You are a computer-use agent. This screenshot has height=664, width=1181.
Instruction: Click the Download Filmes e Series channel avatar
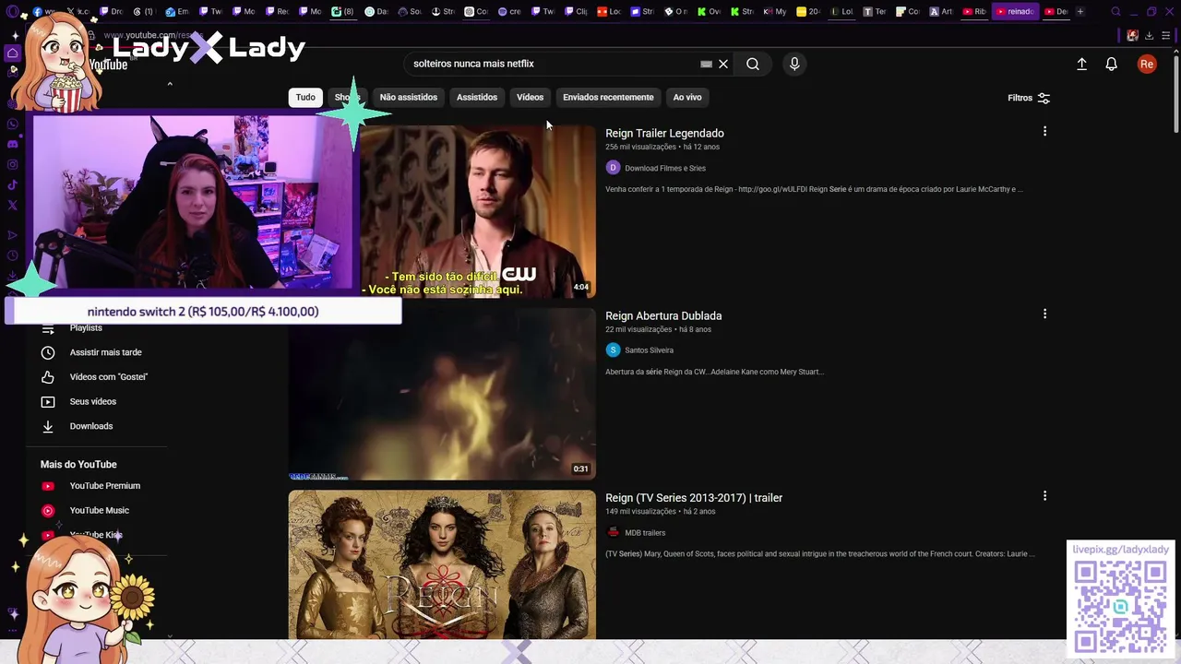click(613, 168)
